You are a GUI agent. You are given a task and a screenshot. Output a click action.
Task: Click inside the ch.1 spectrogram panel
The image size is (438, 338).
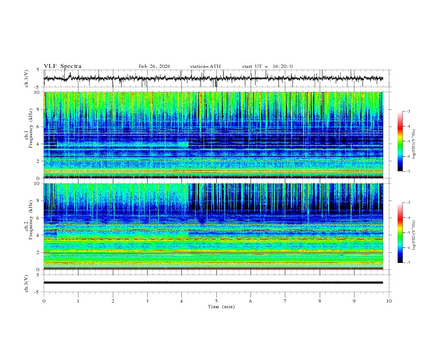pyautogui.click(x=213, y=135)
